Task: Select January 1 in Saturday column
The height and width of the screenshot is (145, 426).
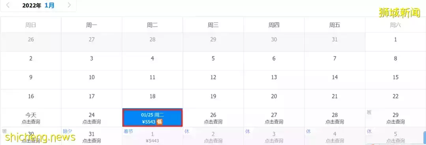Action: coord(396,40)
